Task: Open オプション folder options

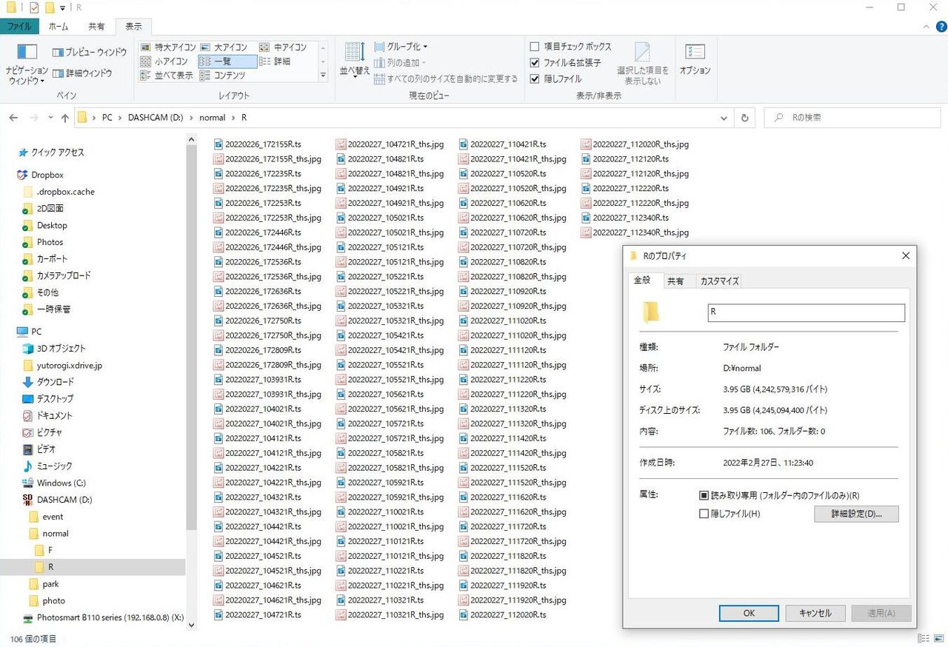Action: coord(695,60)
